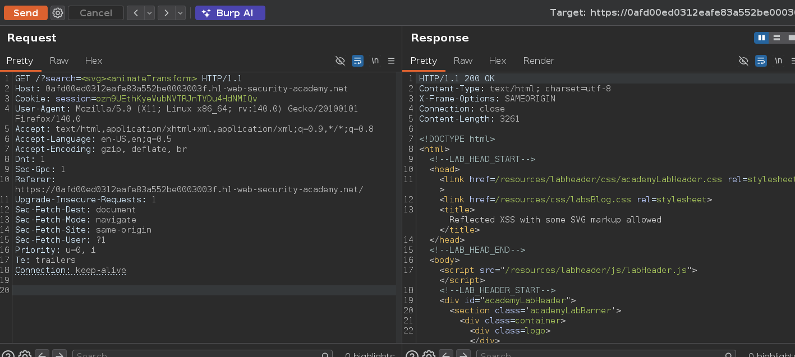Click the Sec-Fetch-Mode: navigate line
The height and width of the screenshot is (357, 795).
[x=76, y=220]
